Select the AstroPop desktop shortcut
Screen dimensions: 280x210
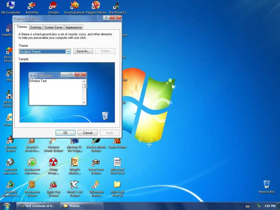32,7
